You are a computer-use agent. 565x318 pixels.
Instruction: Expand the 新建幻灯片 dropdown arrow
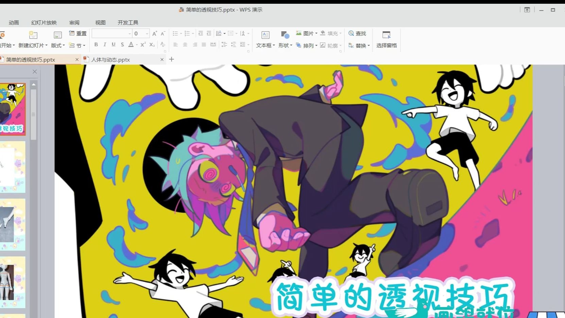[x=47, y=45]
